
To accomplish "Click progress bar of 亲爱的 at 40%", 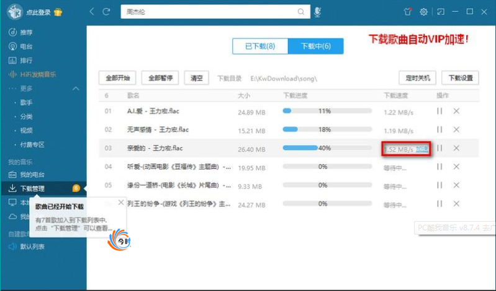I will (327, 148).
